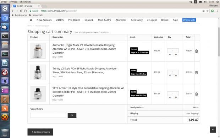This screenshot has width=220, height=138.
Task: Delete Hcigar Maze V3 RDA from cart
Action: point(196,51)
